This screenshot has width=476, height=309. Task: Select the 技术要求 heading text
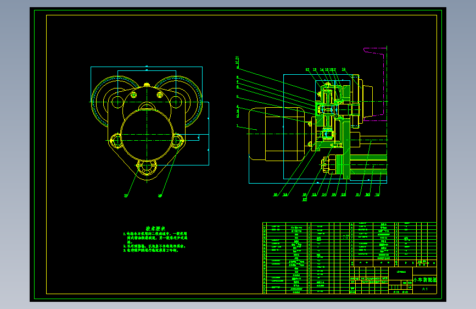[x=155, y=228]
